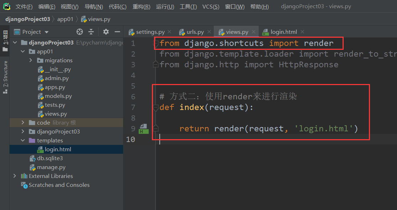Image resolution: width=397 pixels, height=210 pixels.
Task: Open the 导航(N) menu
Action: click(94, 7)
